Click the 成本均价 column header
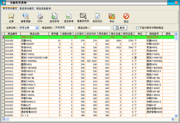 pos(91,34)
